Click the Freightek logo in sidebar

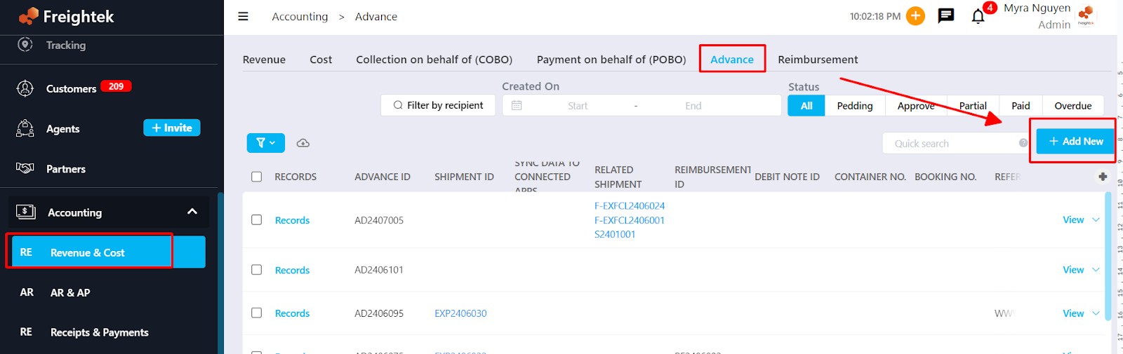(67, 16)
